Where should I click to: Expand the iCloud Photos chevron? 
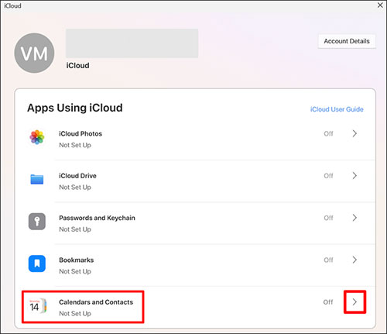point(354,133)
